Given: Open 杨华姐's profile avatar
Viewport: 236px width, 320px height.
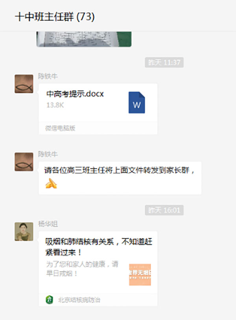Looking at the screenshot, I should [24, 231].
